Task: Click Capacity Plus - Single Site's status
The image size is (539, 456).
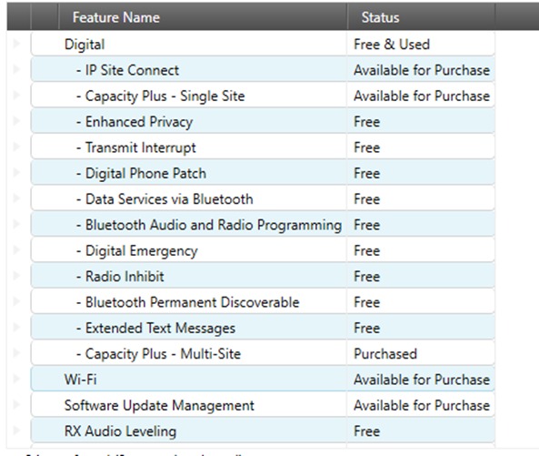Action: pos(421,96)
